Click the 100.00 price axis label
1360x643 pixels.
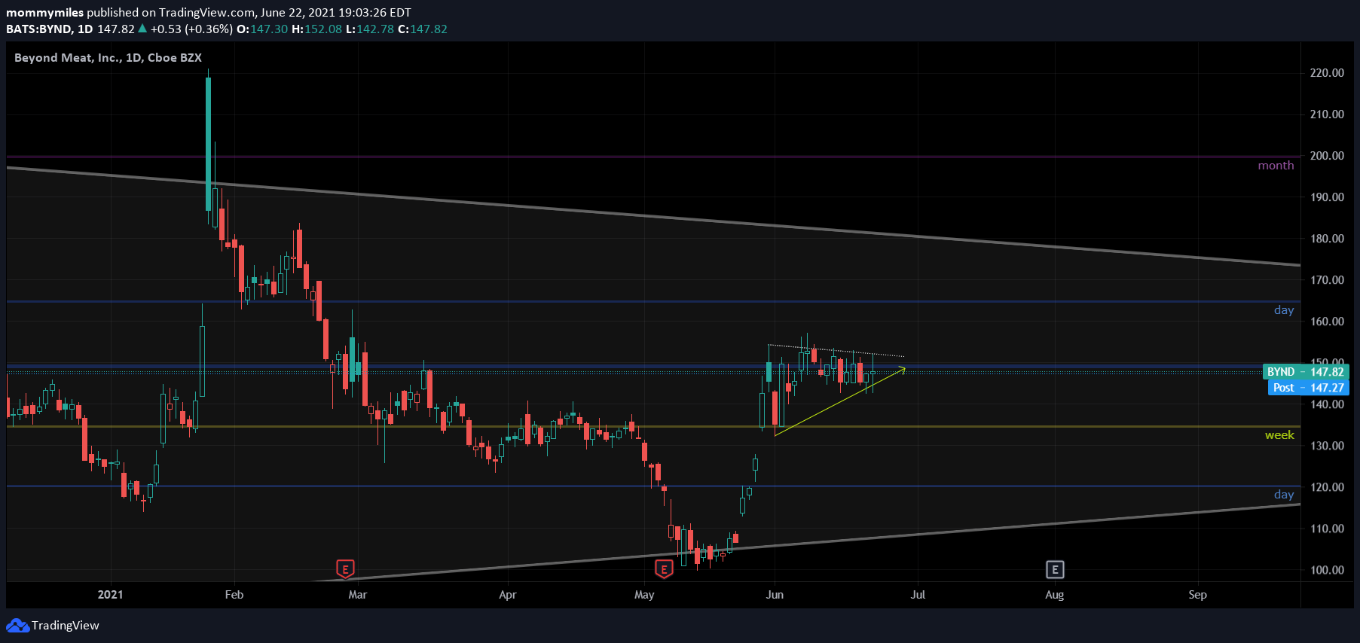click(x=1327, y=570)
